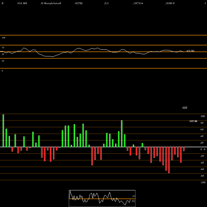
Task: Click the 'SI MunafaSutraR' header label
Action: (x=51, y=3)
